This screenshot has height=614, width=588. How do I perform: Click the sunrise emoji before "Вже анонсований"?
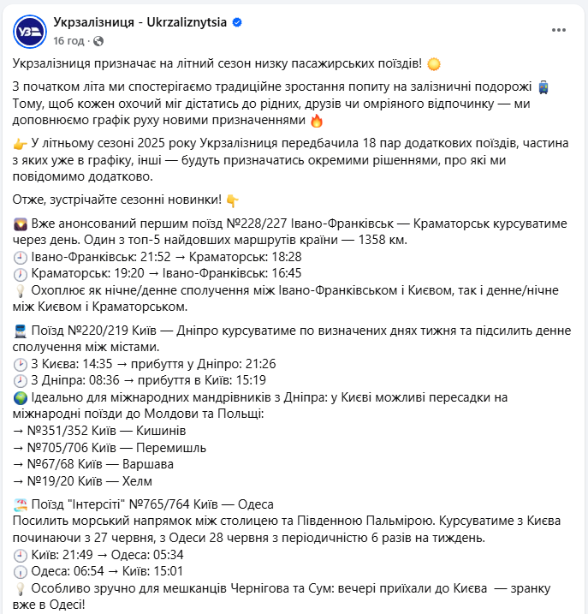click(x=21, y=224)
